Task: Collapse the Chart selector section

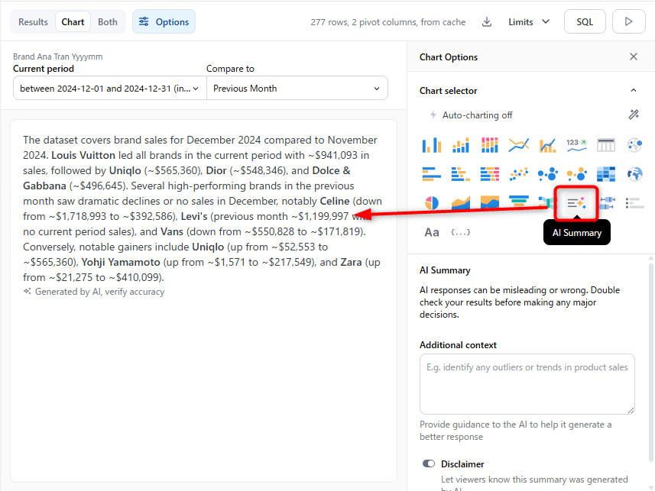Action: click(x=634, y=91)
